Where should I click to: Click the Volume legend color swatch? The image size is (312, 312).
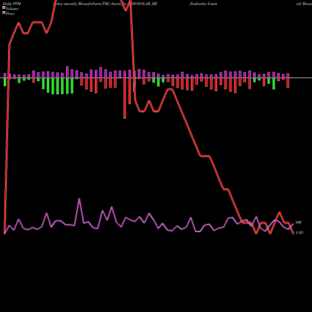point(4,7)
